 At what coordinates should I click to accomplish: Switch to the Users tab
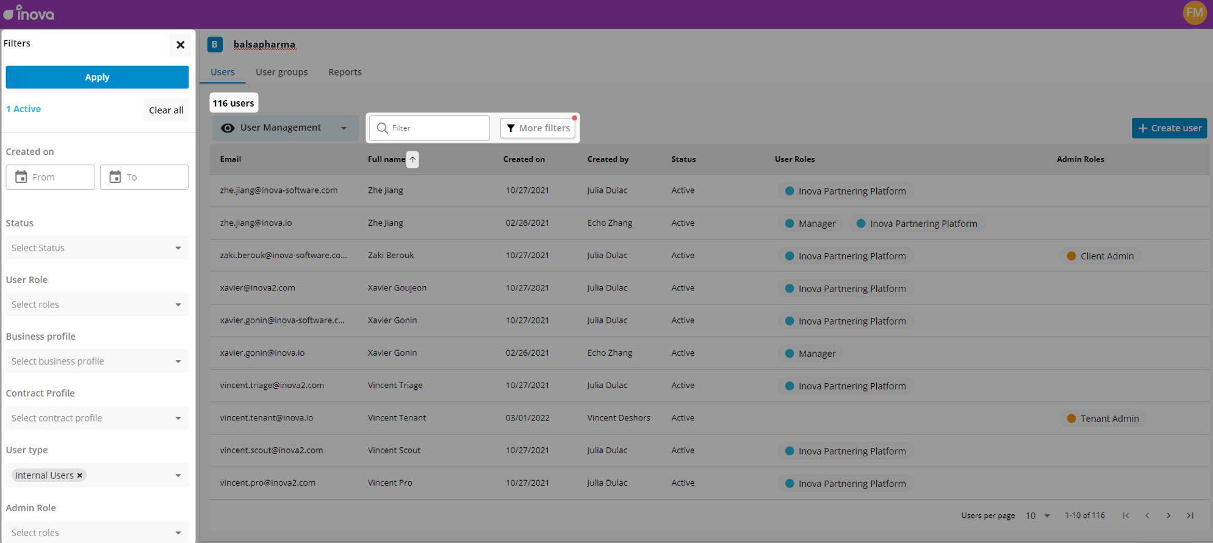click(x=222, y=72)
